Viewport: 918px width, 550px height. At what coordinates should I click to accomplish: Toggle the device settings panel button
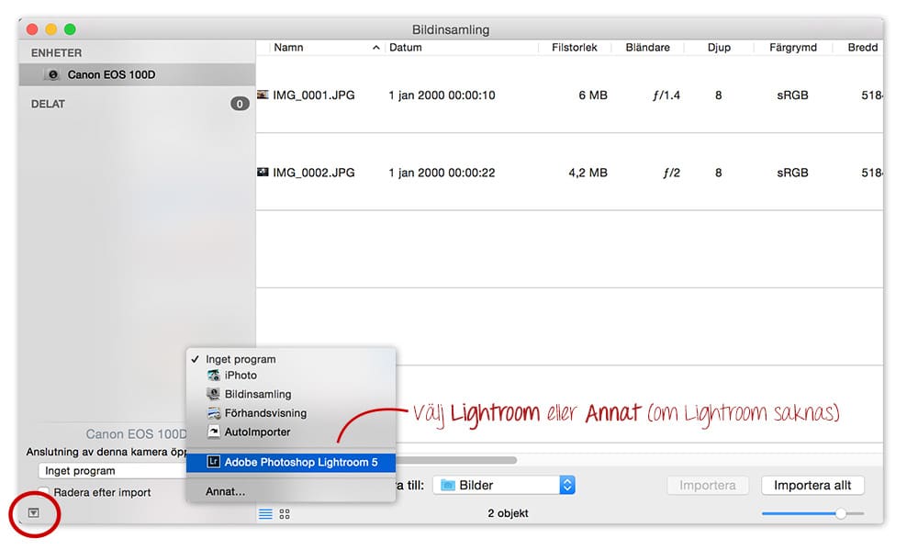[x=34, y=513]
